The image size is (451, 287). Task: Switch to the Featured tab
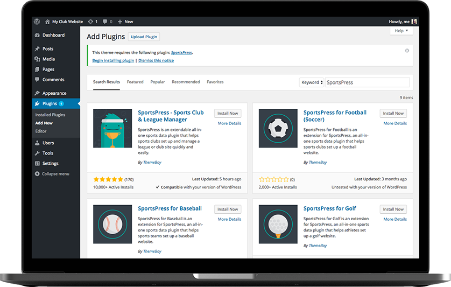135,82
